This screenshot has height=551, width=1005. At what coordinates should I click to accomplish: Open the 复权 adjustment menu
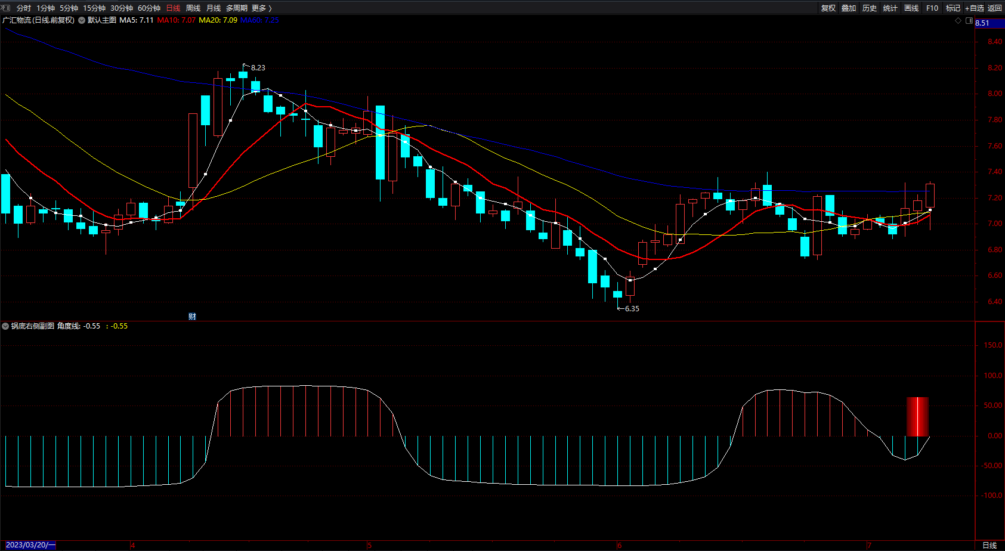[828, 8]
